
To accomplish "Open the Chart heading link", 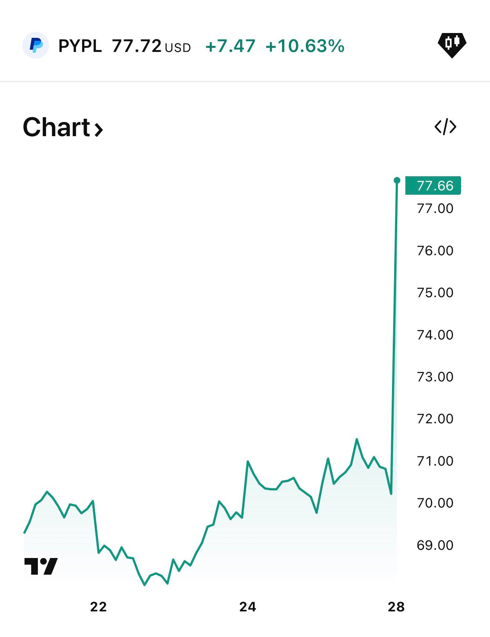I will (56, 127).
